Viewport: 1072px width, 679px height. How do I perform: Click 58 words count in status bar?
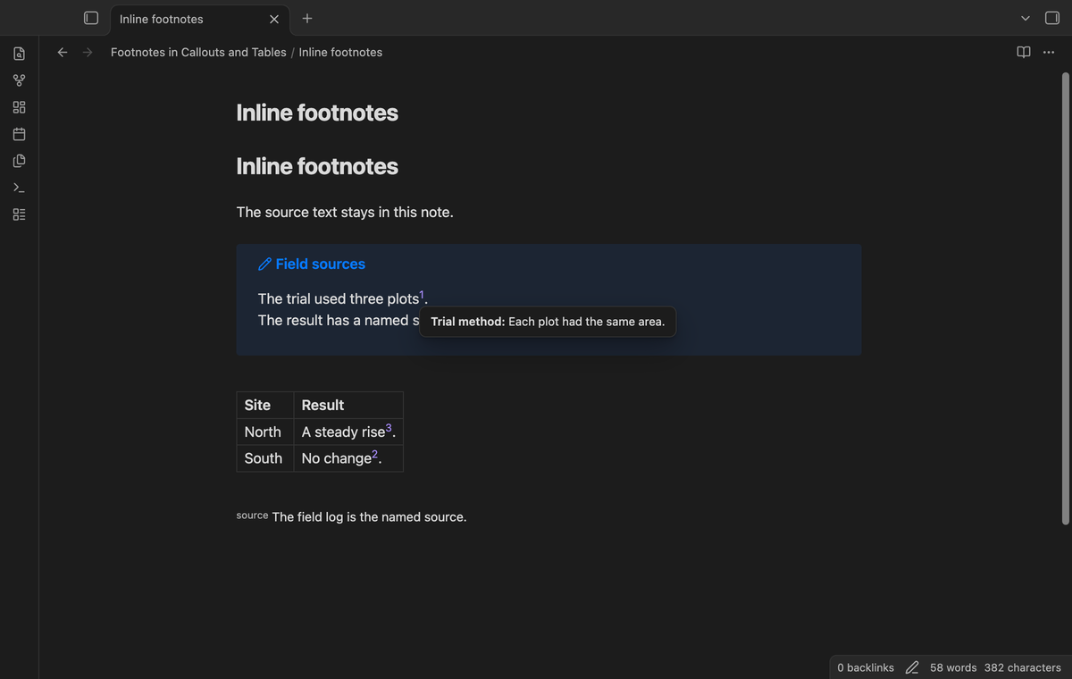point(953,667)
